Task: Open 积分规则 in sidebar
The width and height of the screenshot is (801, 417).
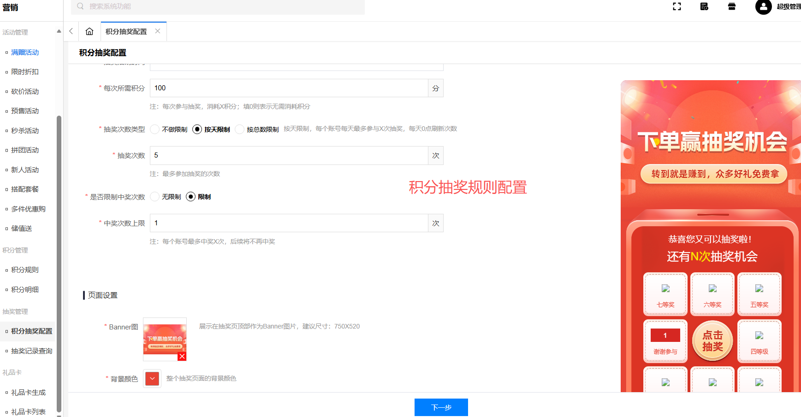Action: click(x=25, y=270)
